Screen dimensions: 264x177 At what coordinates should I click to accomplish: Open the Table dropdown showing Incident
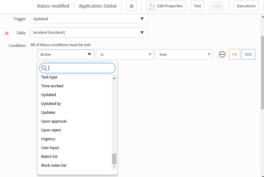click(89, 33)
